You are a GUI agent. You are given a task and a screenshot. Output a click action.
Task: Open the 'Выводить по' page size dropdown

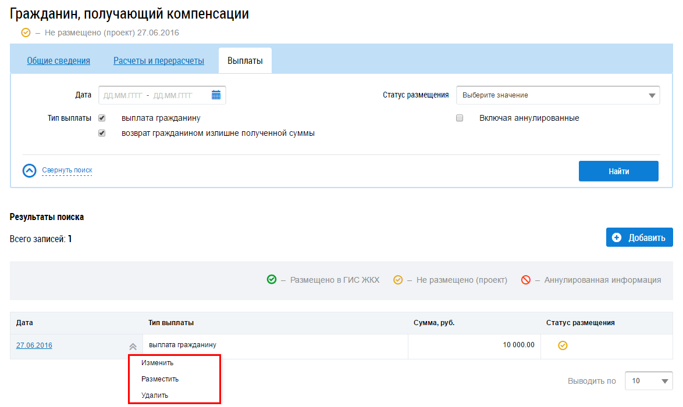[649, 381]
